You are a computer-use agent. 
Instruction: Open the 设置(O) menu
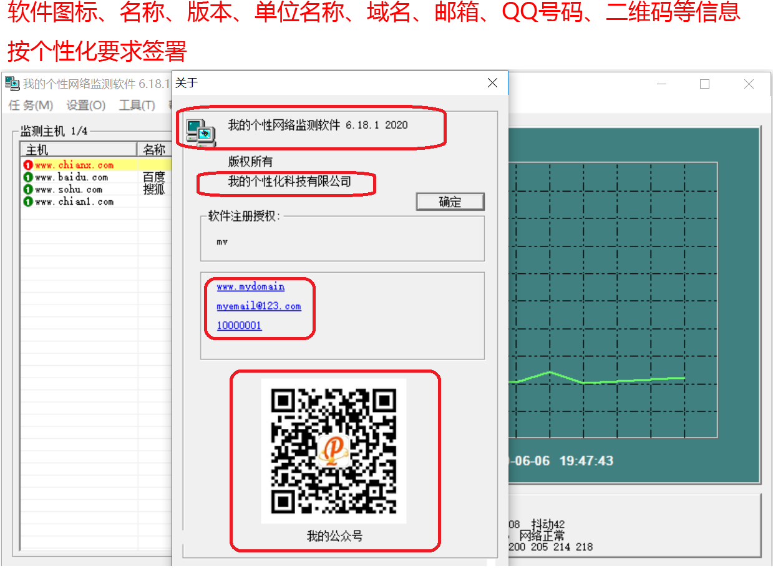pyautogui.click(x=86, y=105)
